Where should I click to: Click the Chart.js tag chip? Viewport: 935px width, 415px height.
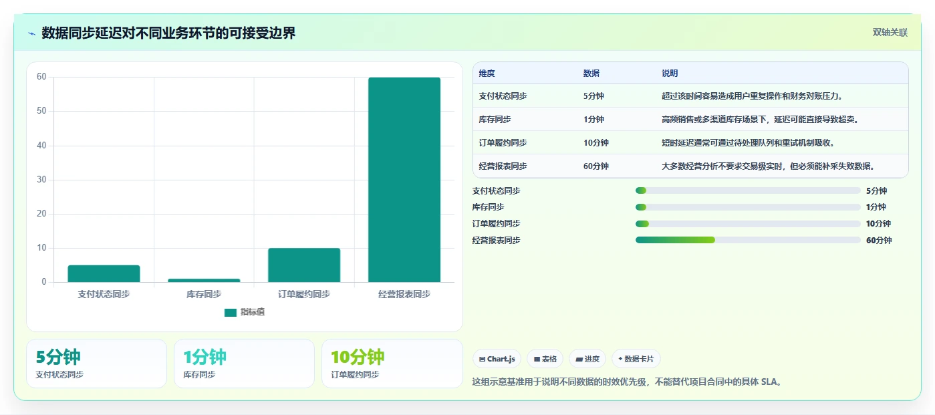click(497, 359)
